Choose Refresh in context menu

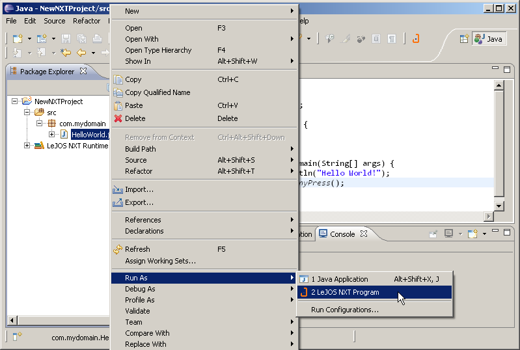point(204,249)
